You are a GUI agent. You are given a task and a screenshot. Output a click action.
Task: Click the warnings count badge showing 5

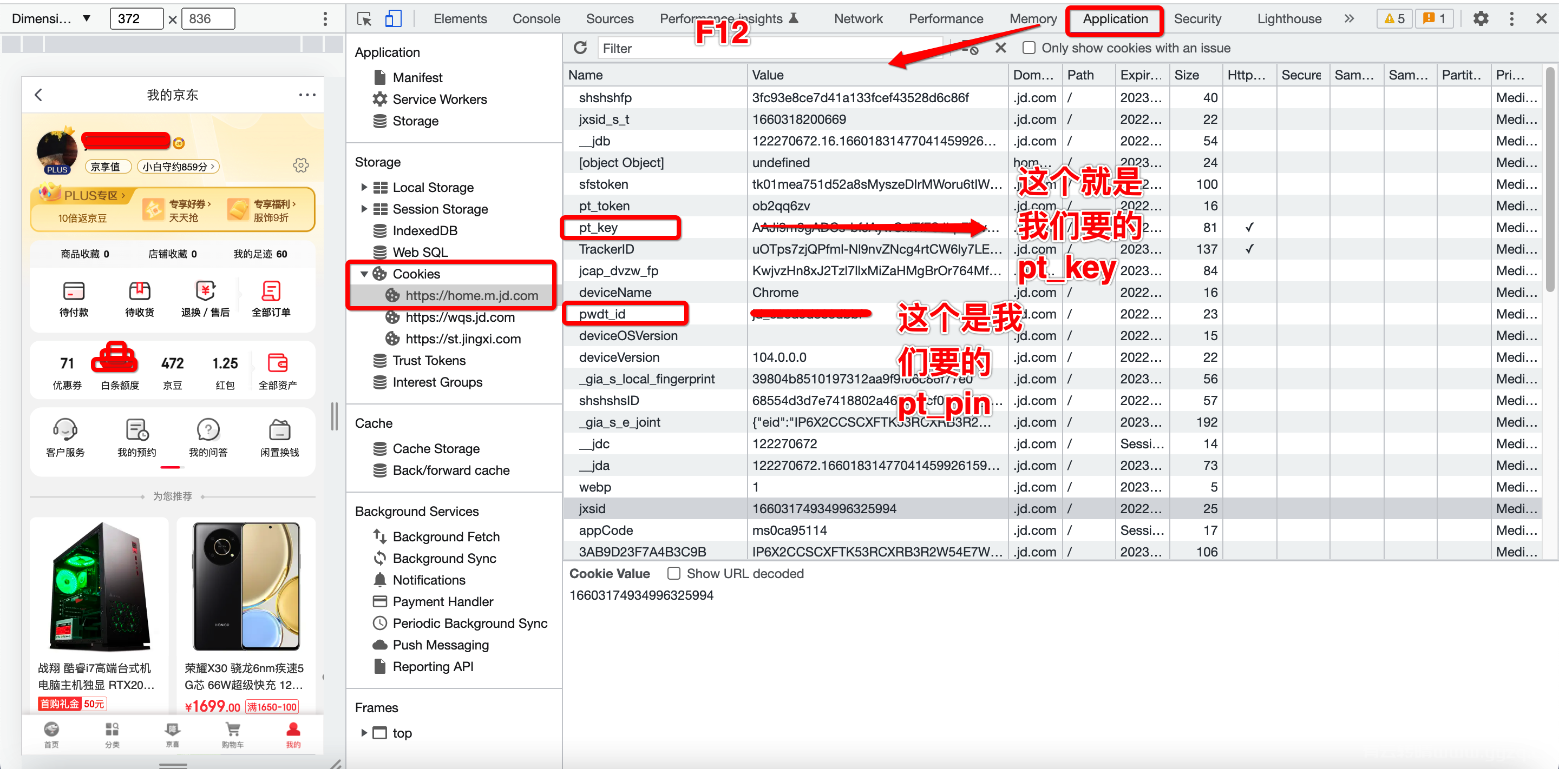coord(1394,19)
